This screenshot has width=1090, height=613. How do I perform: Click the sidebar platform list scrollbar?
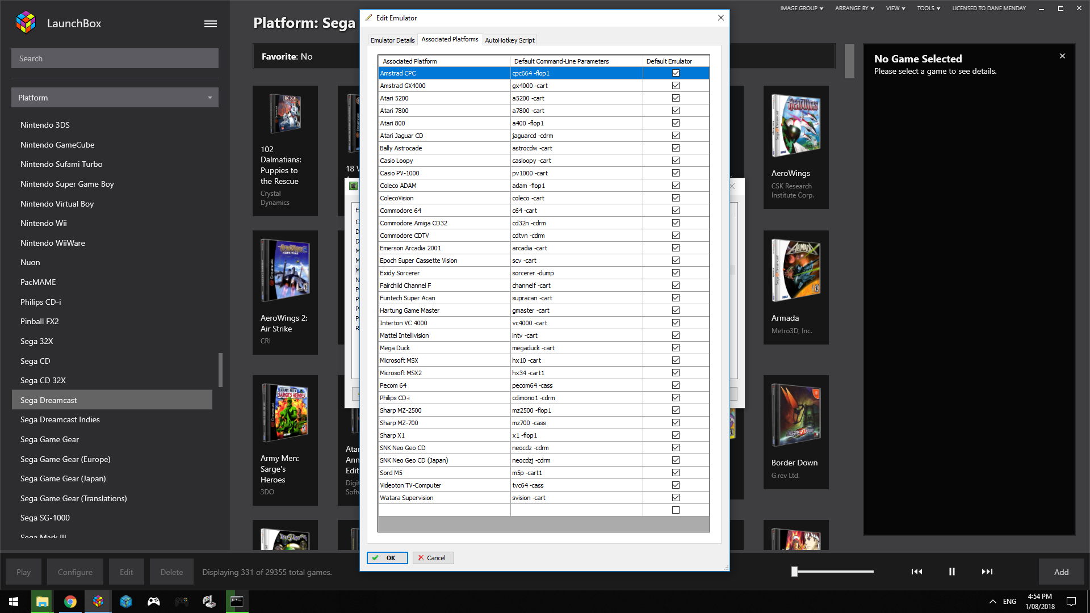coord(220,370)
